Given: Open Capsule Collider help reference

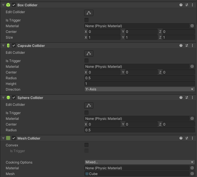Looking at the screenshot, I should [181, 45].
